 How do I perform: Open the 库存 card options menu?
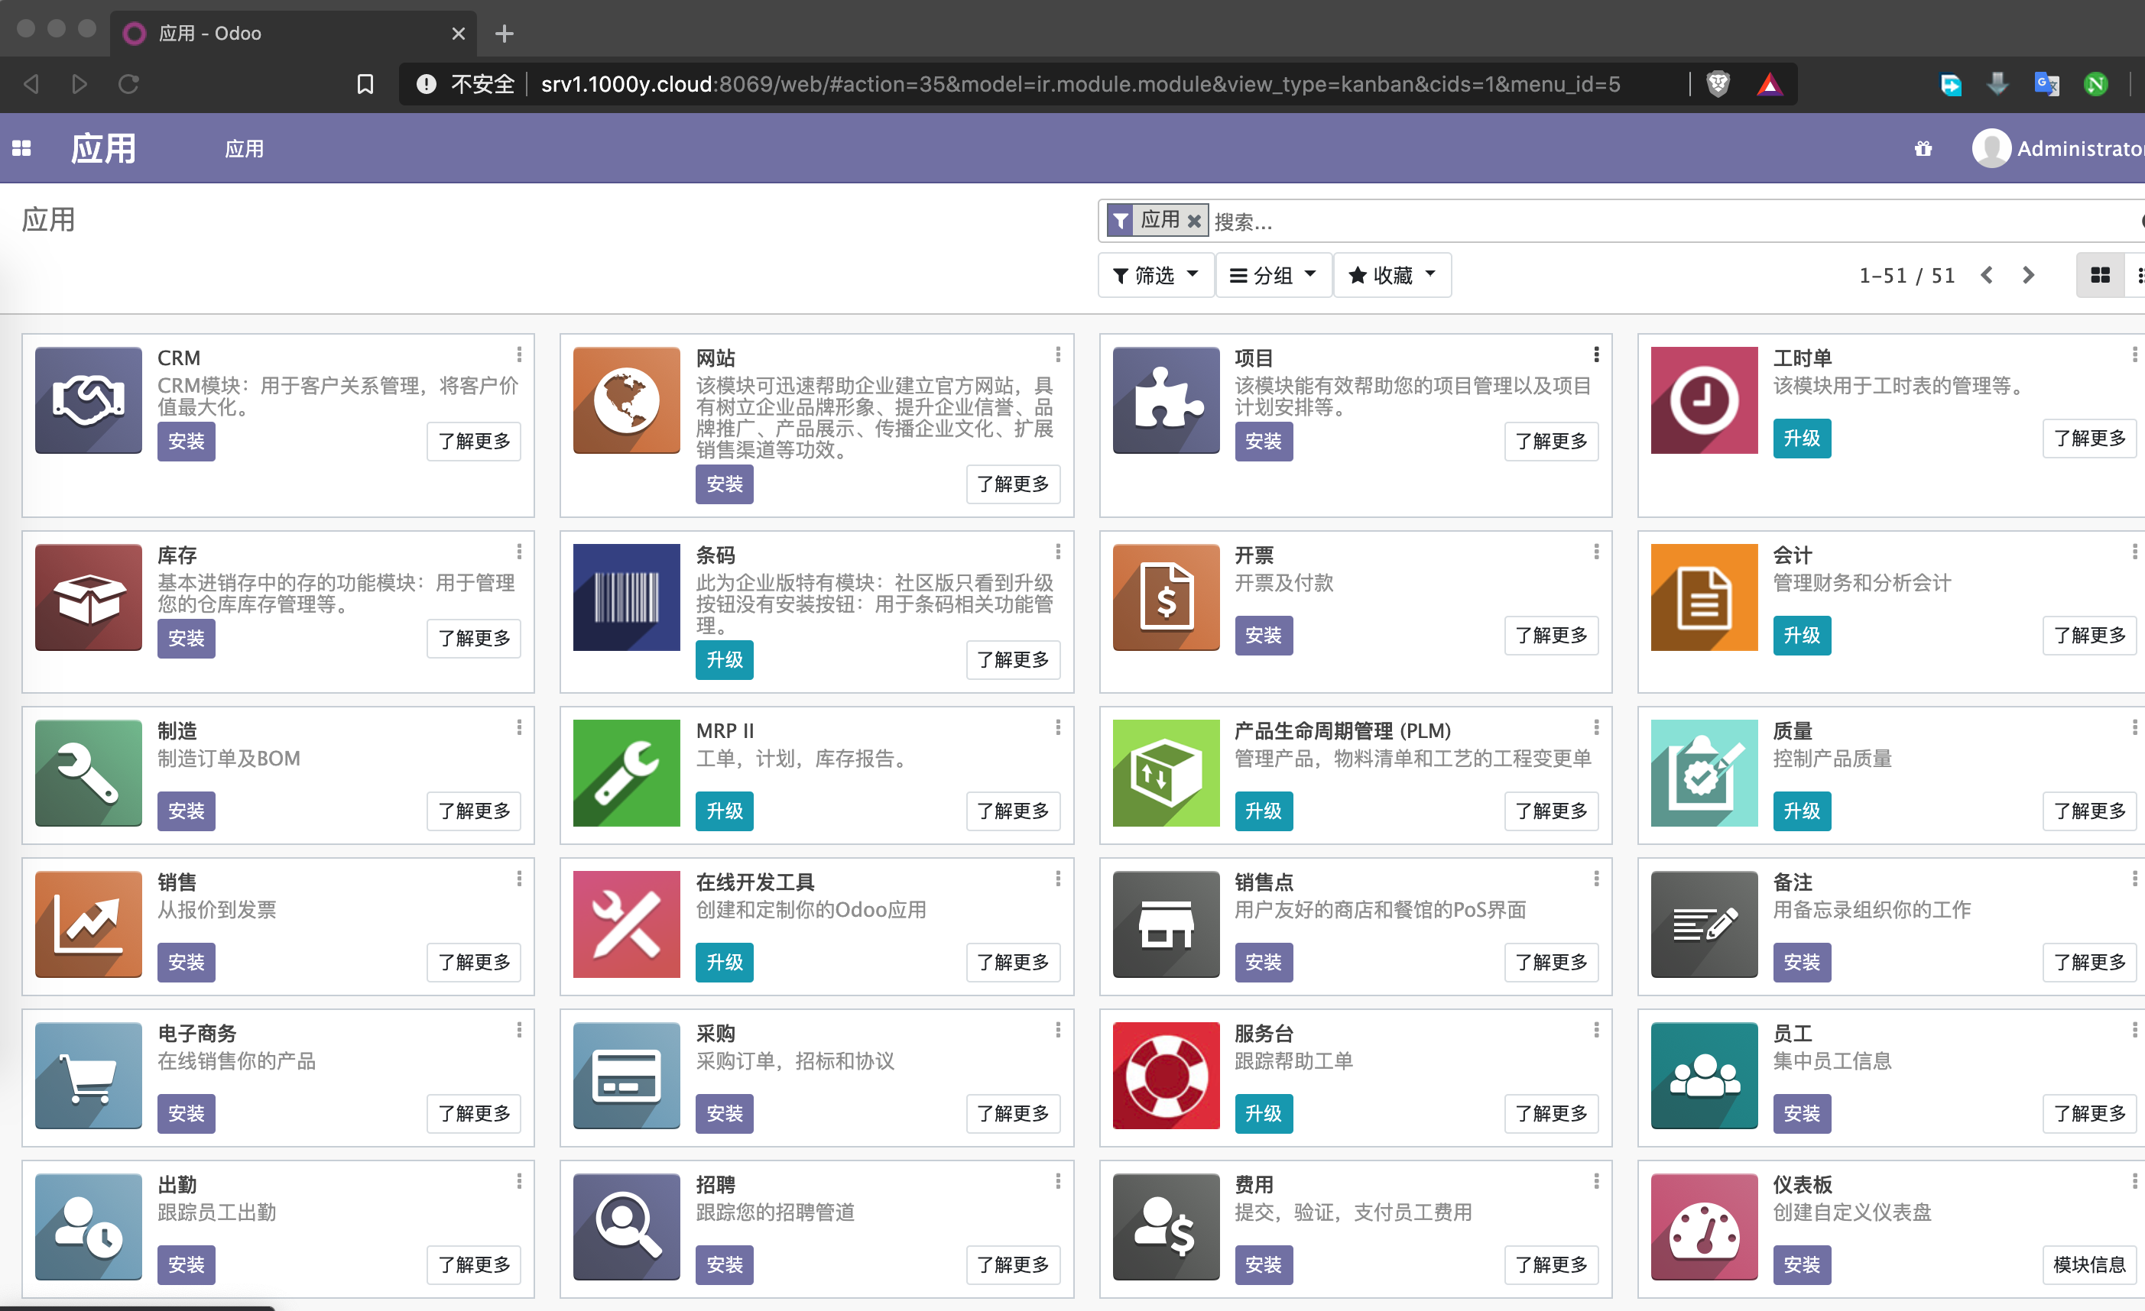tap(519, 552)
